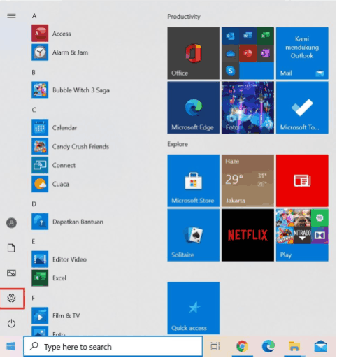This screenshot has width=337, height=358.
Task: Open Dapatkan Bantuan help app
Action: (67, 222)
